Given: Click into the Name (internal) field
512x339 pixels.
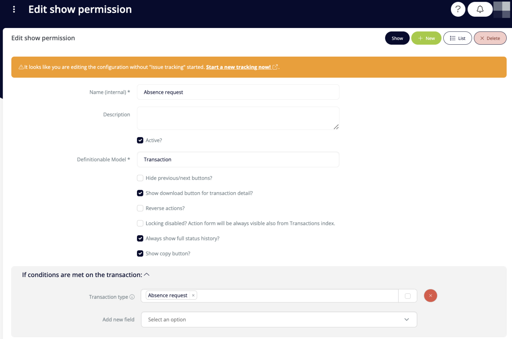Looking at the screenshot, I should point(238,92).
